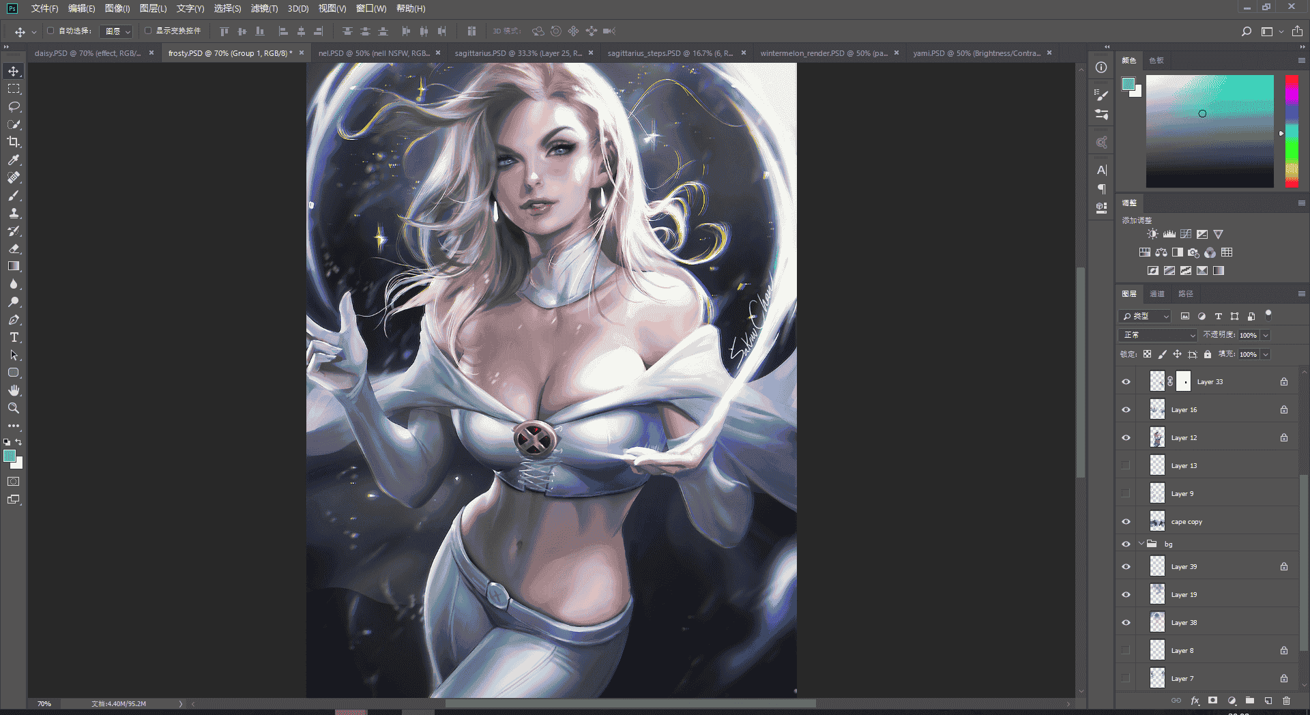Click the hue spectrum slider strip
The height and width of the screenshot is (715, 1310).
pos(1292,131)
